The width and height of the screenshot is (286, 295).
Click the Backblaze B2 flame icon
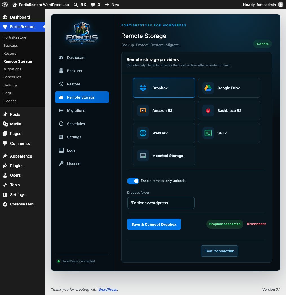208,110
